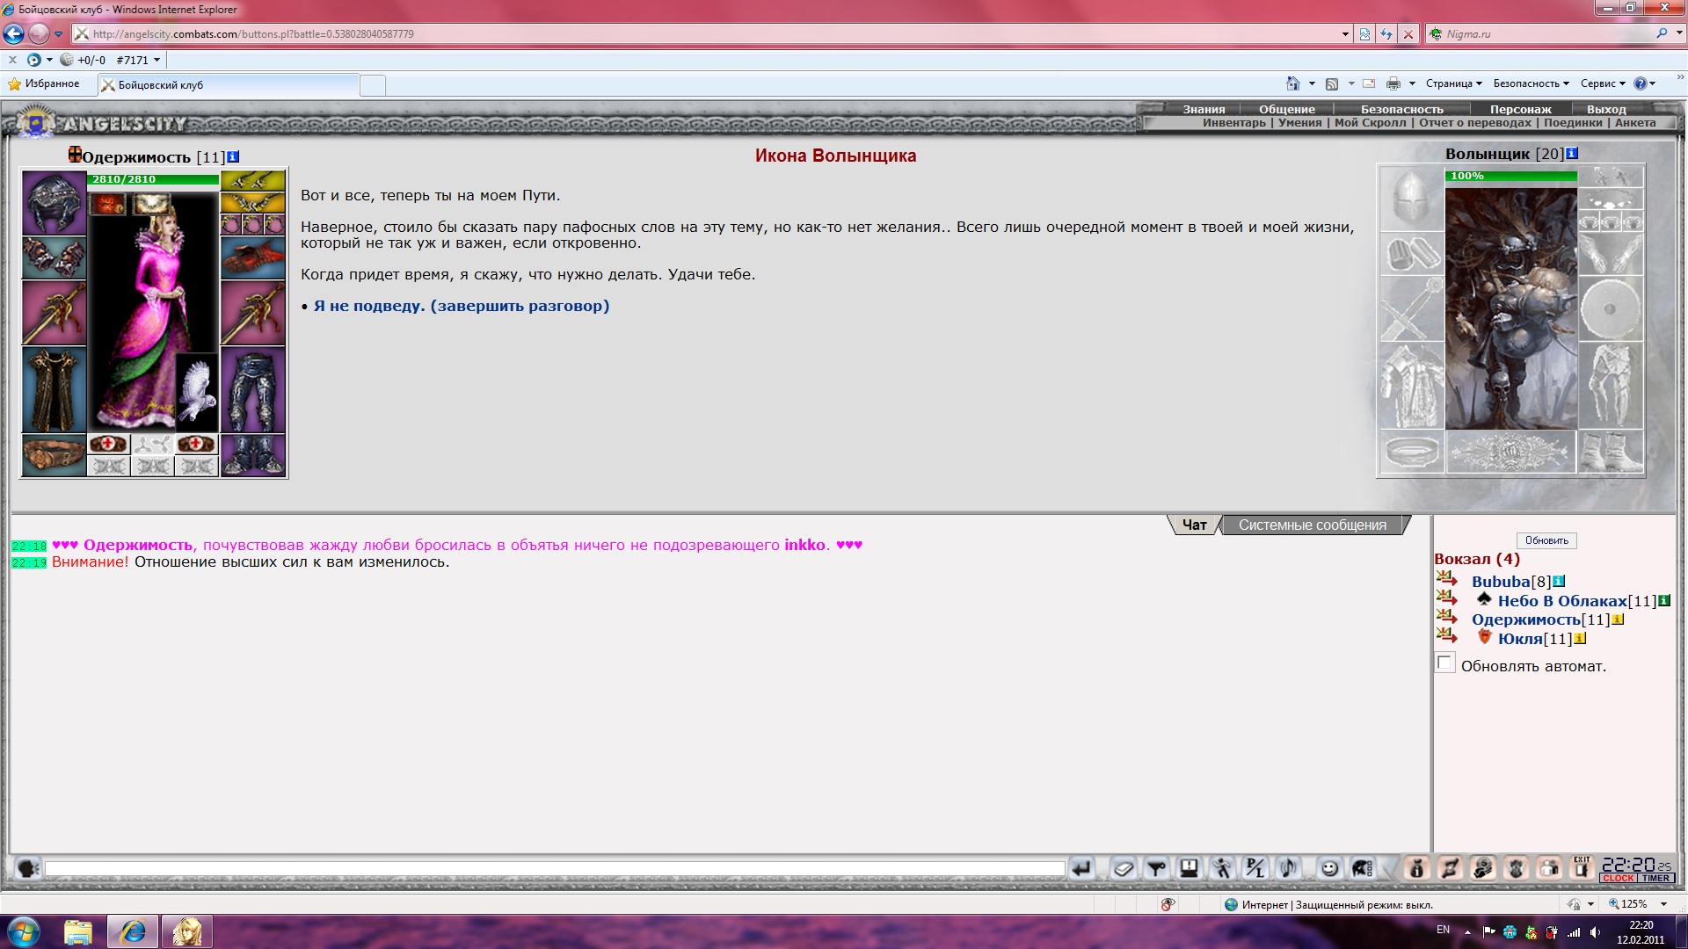Click the Выход menu item
1688x949 pixels.
point(1606,109)
